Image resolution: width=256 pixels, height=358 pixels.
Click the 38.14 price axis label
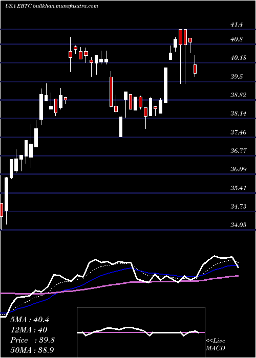[239, 114]
